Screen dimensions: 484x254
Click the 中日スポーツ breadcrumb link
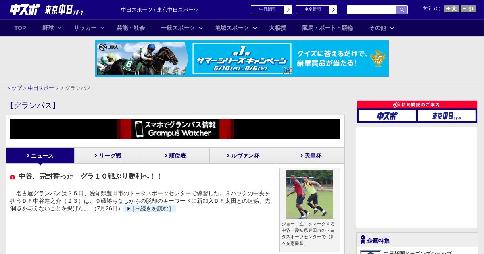coord(44,88)
